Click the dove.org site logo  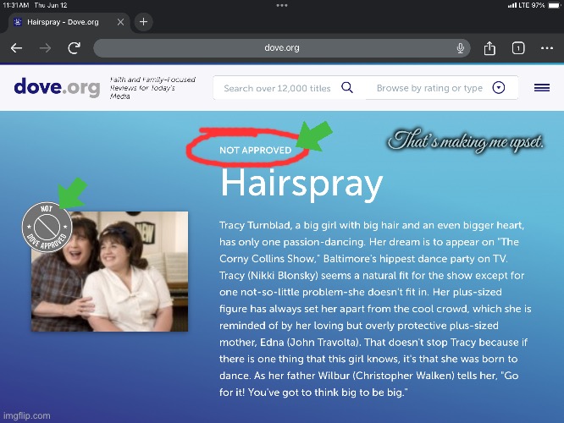tap(57, 87)
